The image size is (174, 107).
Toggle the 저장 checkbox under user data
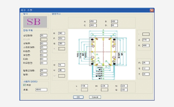tap(25, 85)
